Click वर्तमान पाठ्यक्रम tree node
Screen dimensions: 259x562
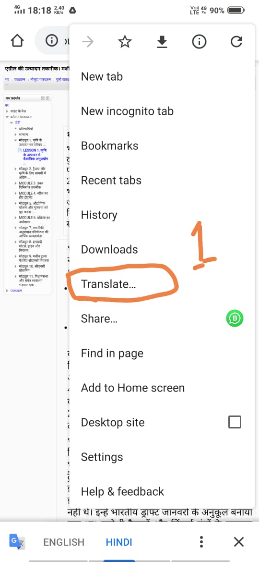[x=21, y=117]
